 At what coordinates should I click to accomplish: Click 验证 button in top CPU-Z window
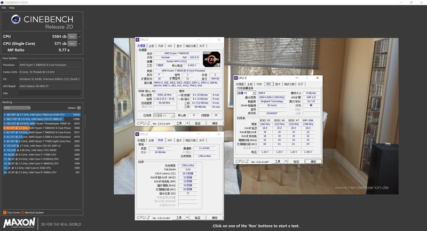click(x=197, y=123)
